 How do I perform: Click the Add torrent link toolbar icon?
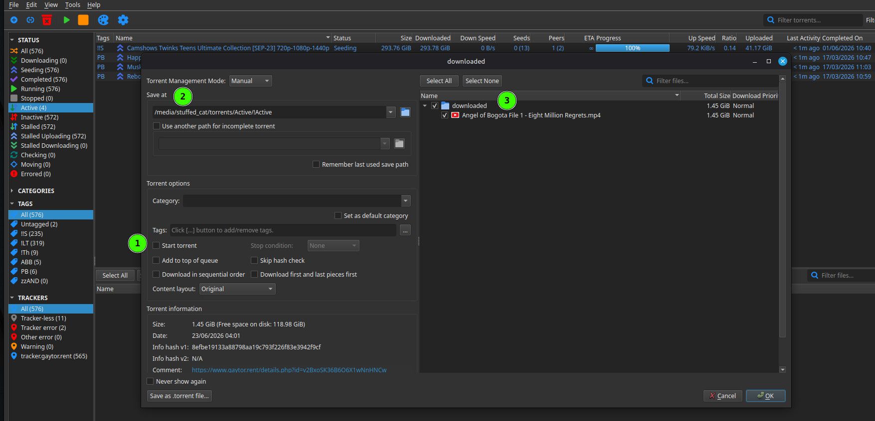tap(30, 20)
